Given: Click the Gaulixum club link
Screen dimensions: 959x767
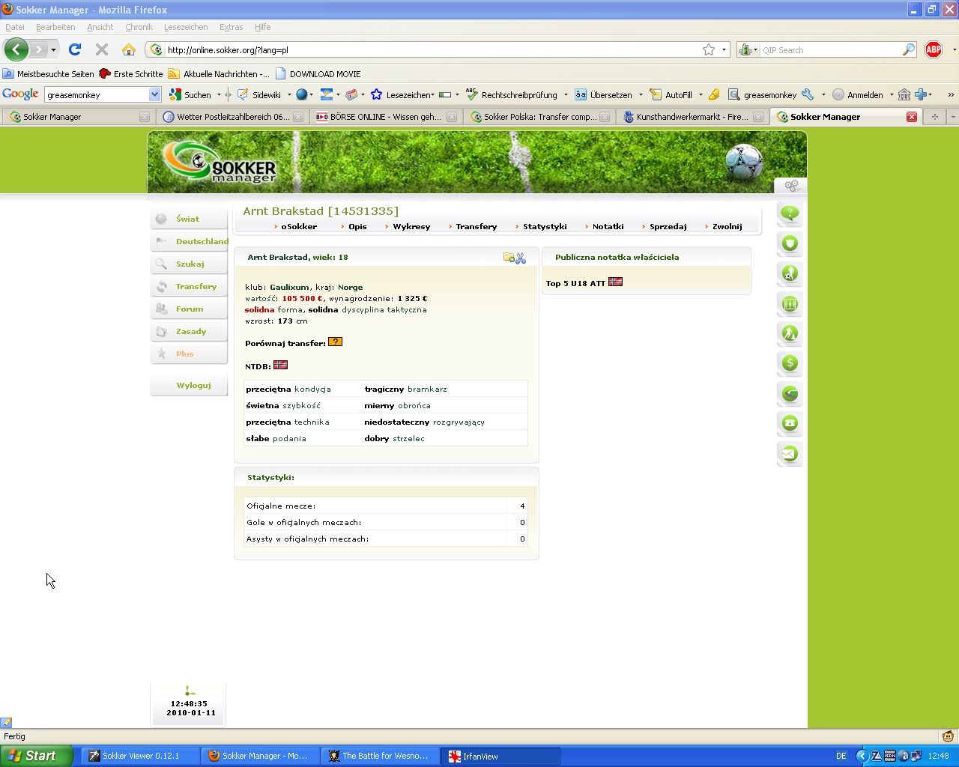Looking at the screenshot, I should point(289,287).
